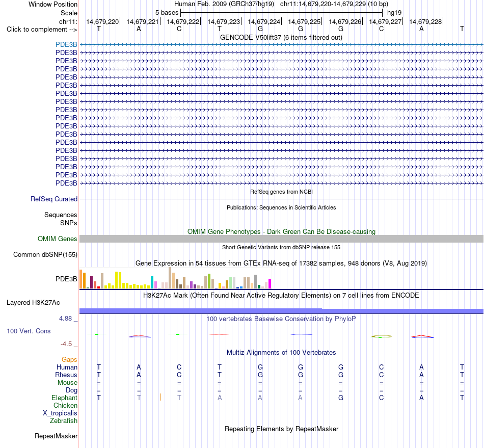Click the orange insertion mark in Elephant row
Image resolution: width=484 pixels, height=448 pixels.
click(x=160, y=398)
